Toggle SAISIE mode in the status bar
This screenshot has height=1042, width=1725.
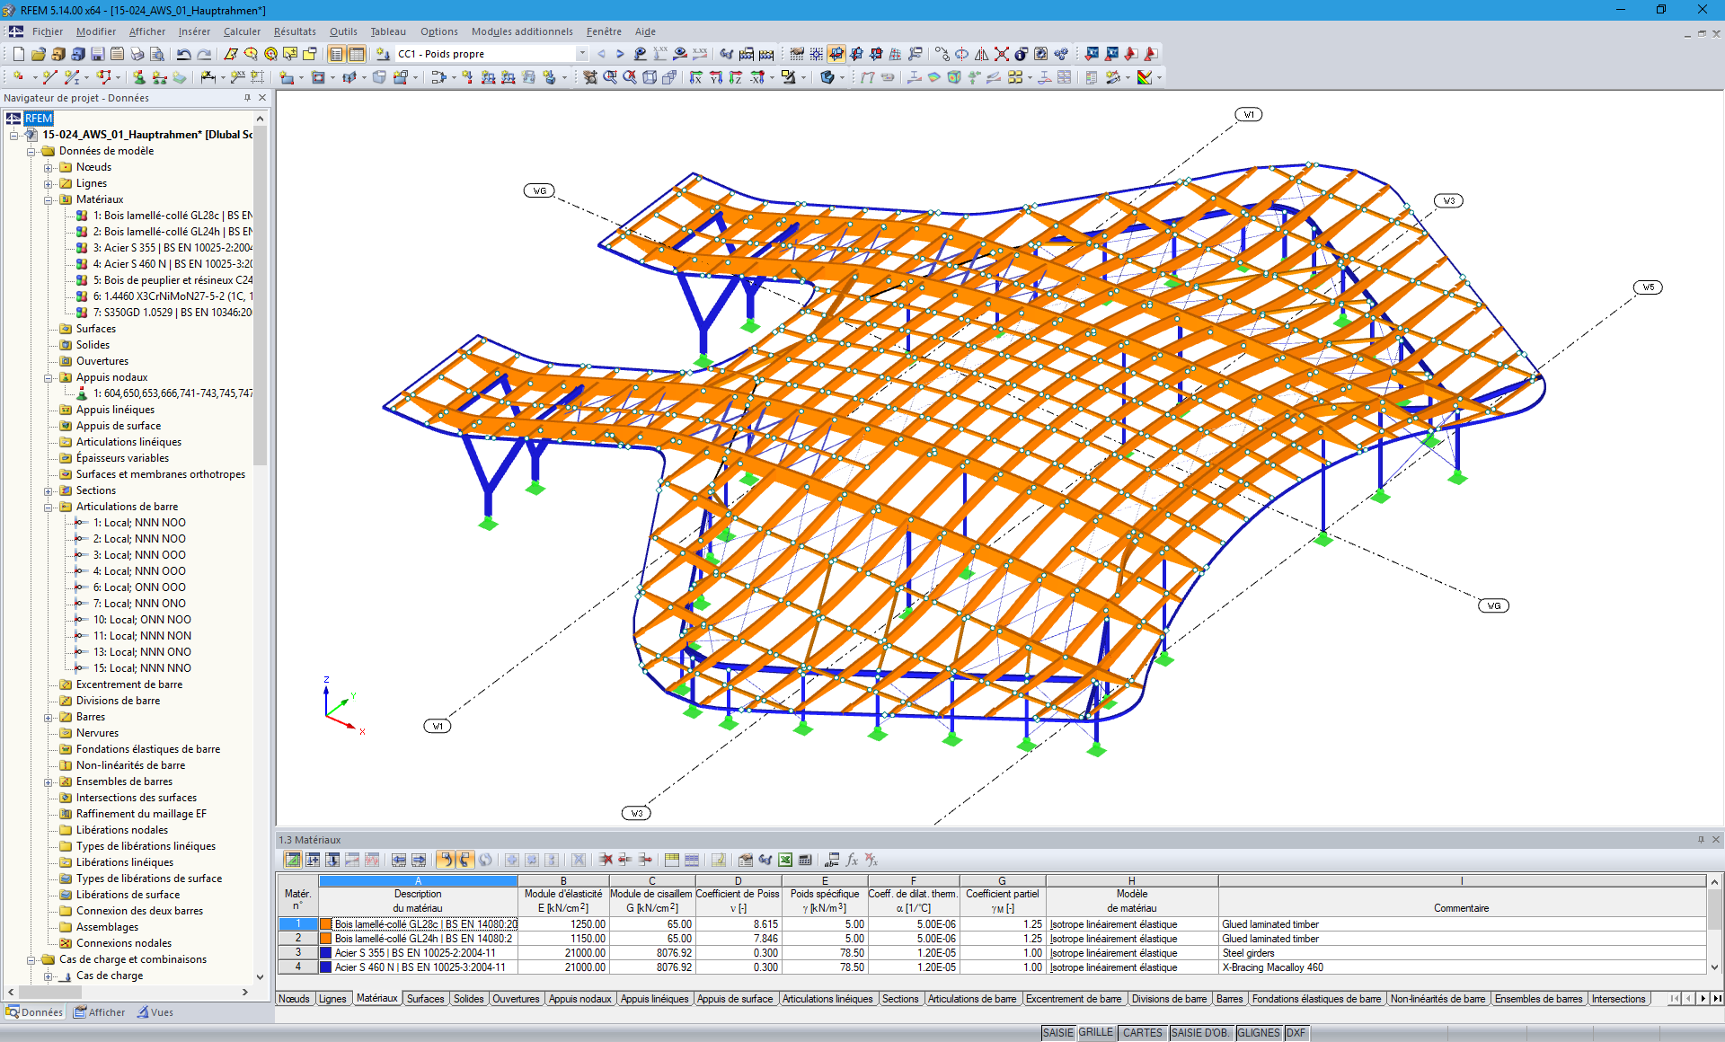point(1057,1033)
